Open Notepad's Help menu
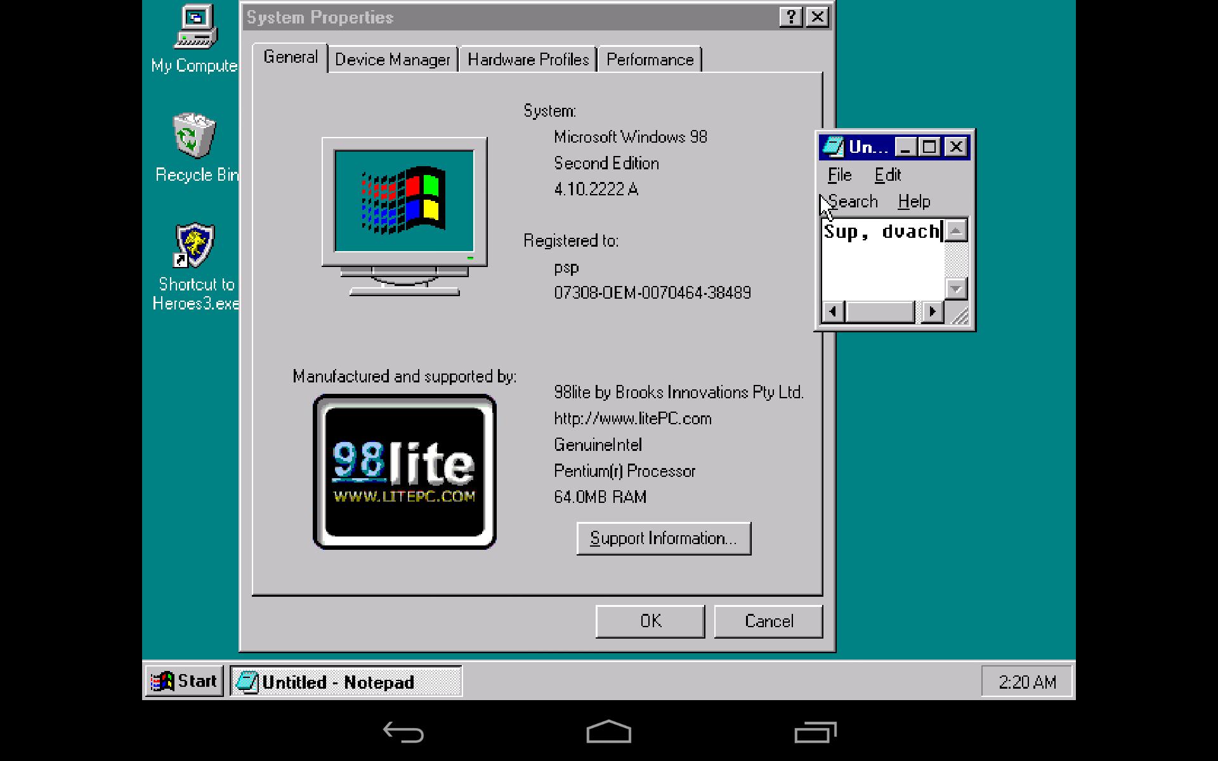This screenshot has height=761, width=1218. click(914, 202)
